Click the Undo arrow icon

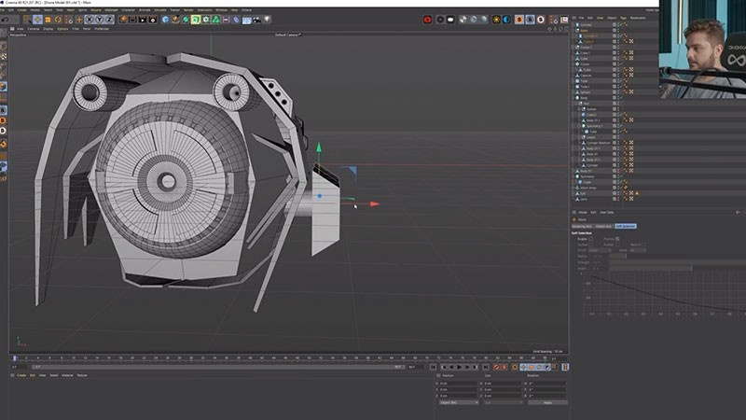pyautogui.click(x=7, y=19)
